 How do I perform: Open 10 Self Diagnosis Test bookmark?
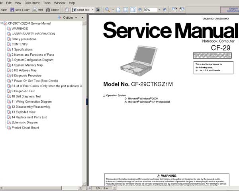point(27,96)
